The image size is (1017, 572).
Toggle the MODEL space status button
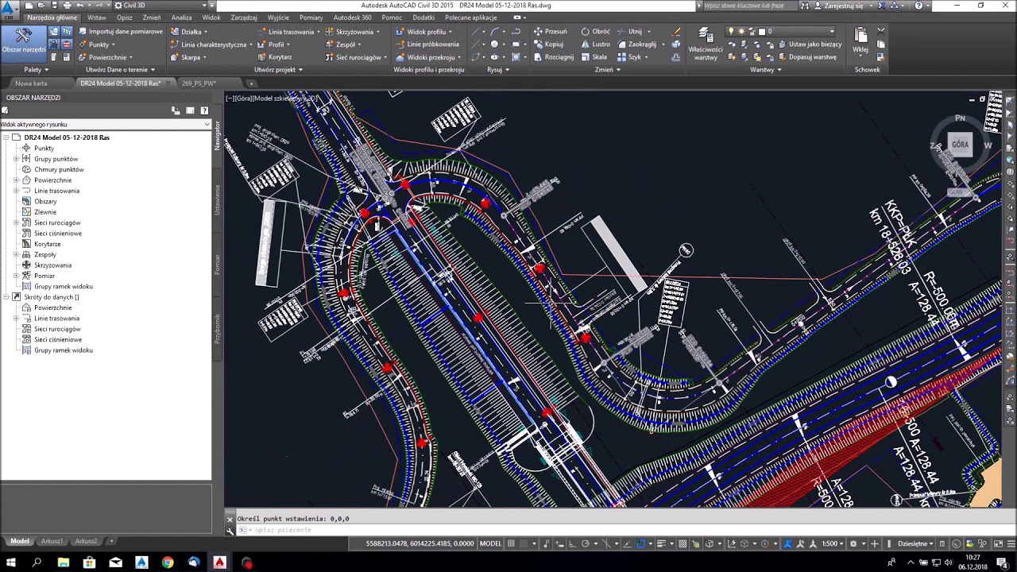491,543
